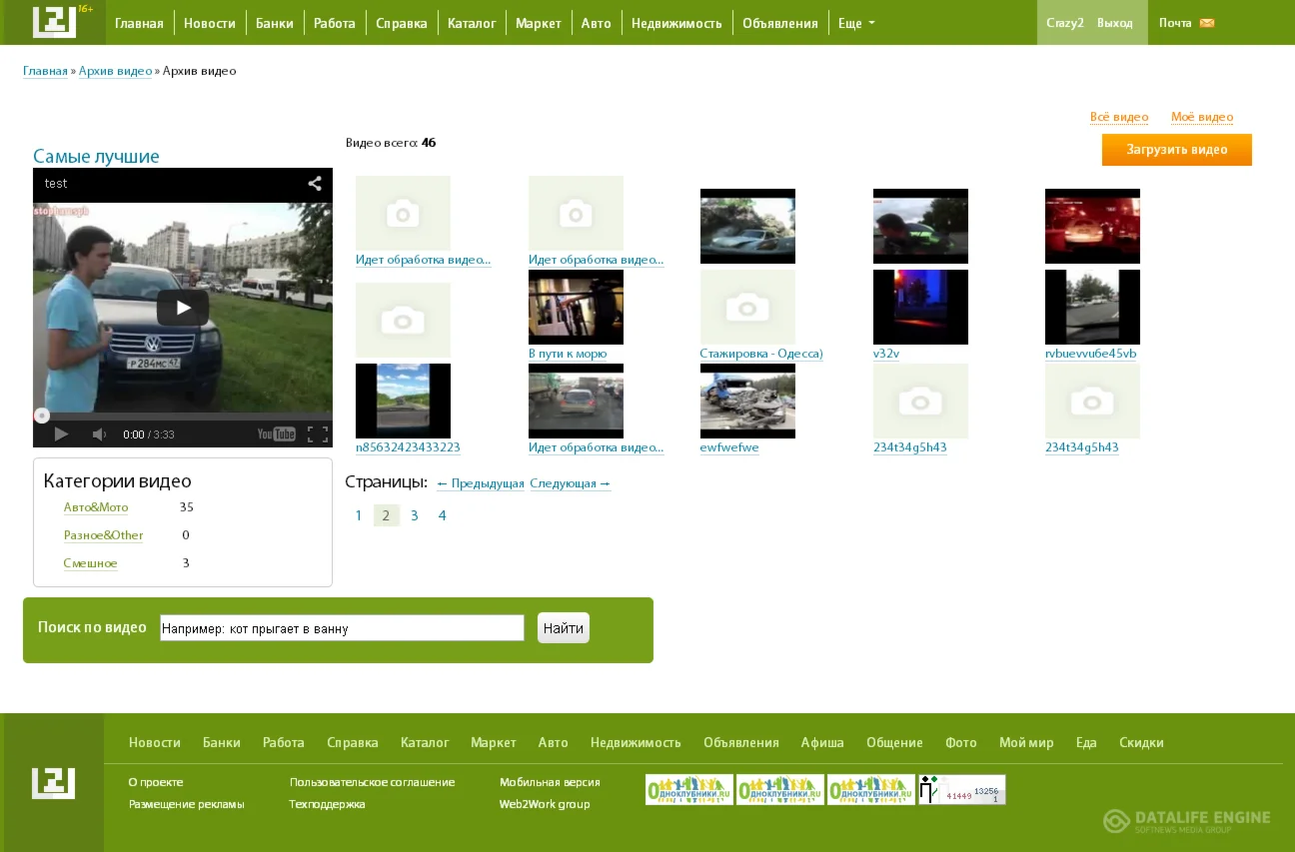1295x852 pixels.
Task: Open the "В пути к морю" video thumbnail
Action: pyautogui.click(x=576, y=308)
